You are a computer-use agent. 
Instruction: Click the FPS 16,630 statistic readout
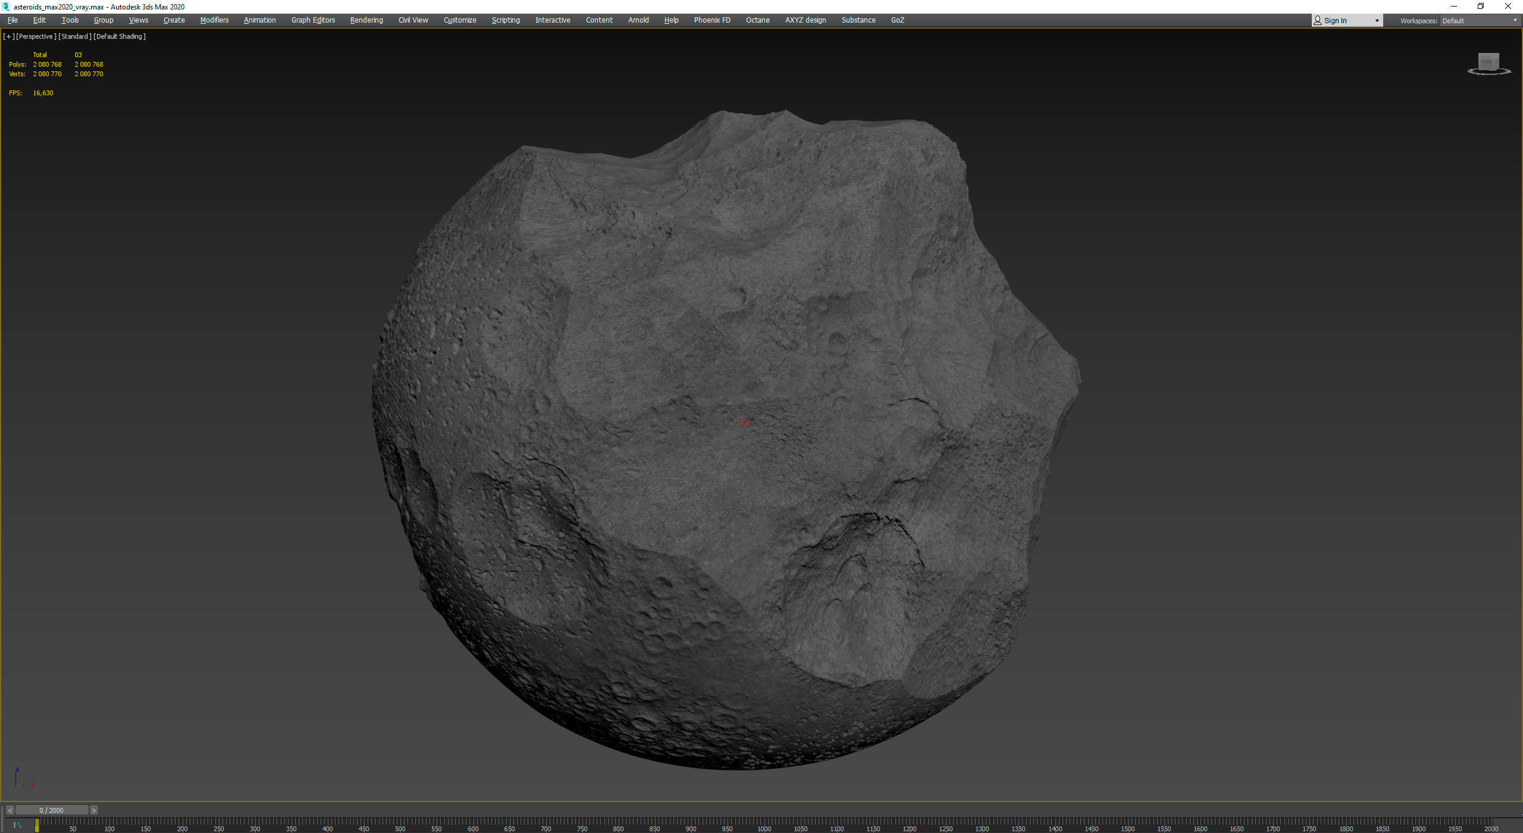[31, 93]
